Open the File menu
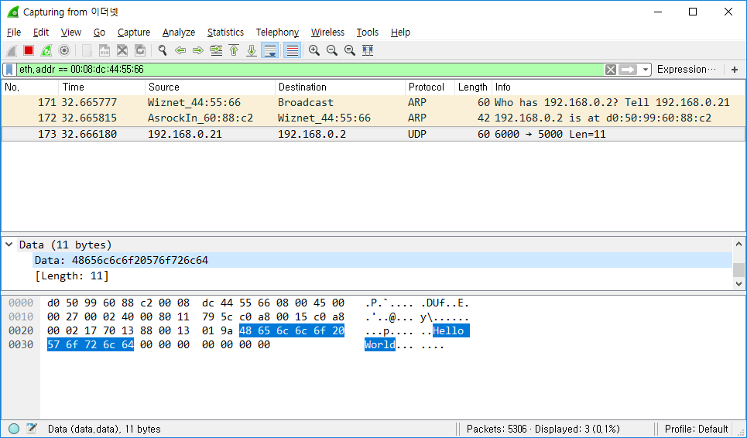747x438 pixels. [14, 33]
